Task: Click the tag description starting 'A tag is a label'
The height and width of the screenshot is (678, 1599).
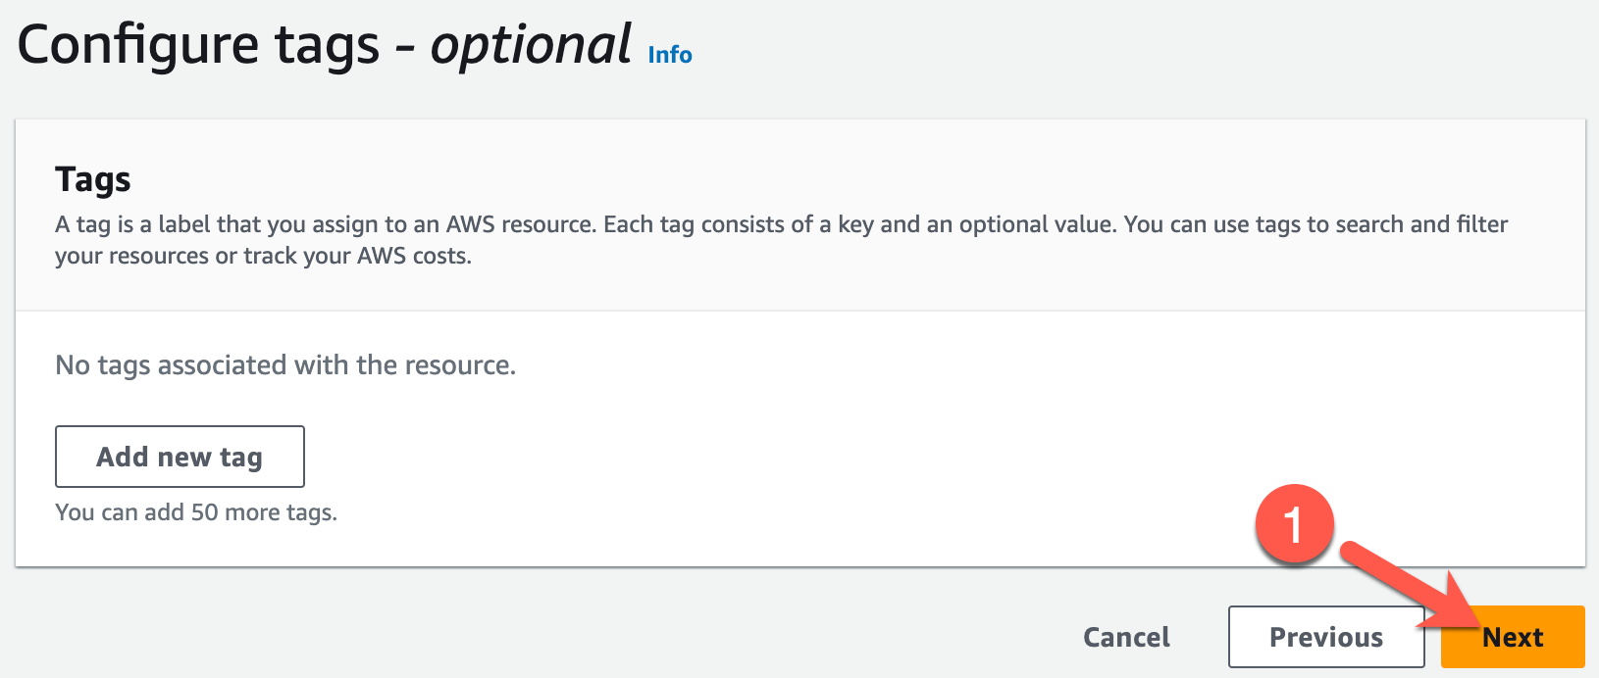Action: click(781, 240)
